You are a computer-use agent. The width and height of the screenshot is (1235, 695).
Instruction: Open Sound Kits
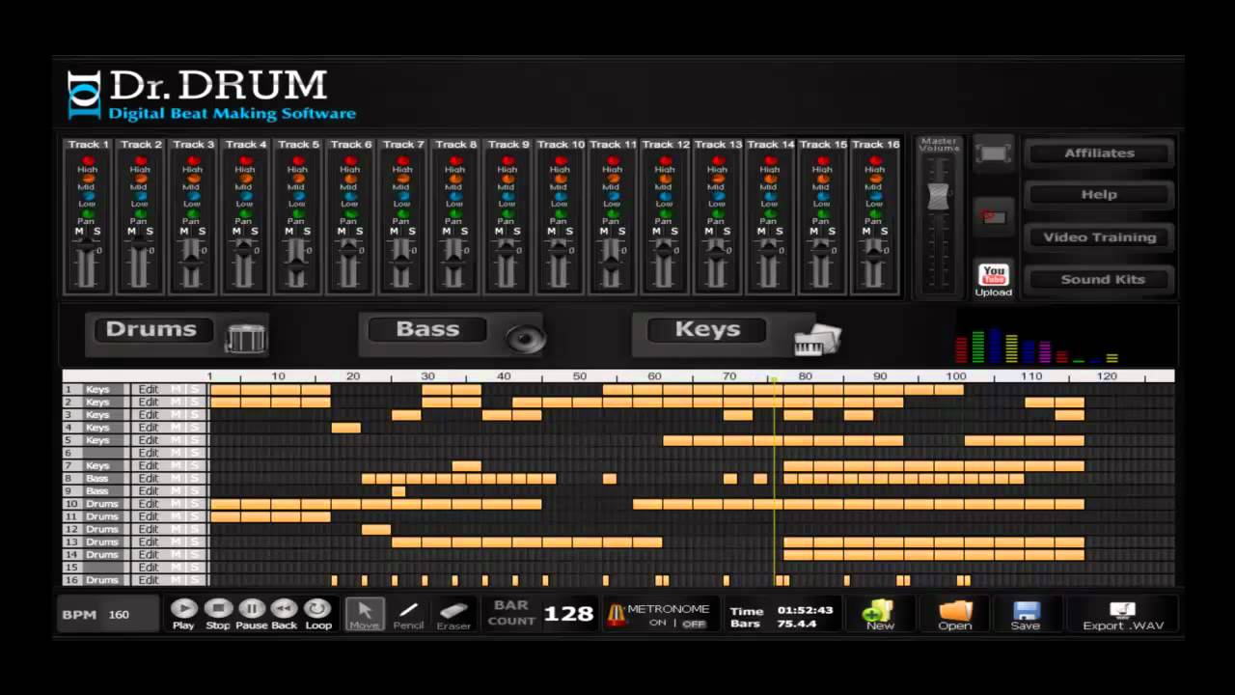click(1099, 279)
